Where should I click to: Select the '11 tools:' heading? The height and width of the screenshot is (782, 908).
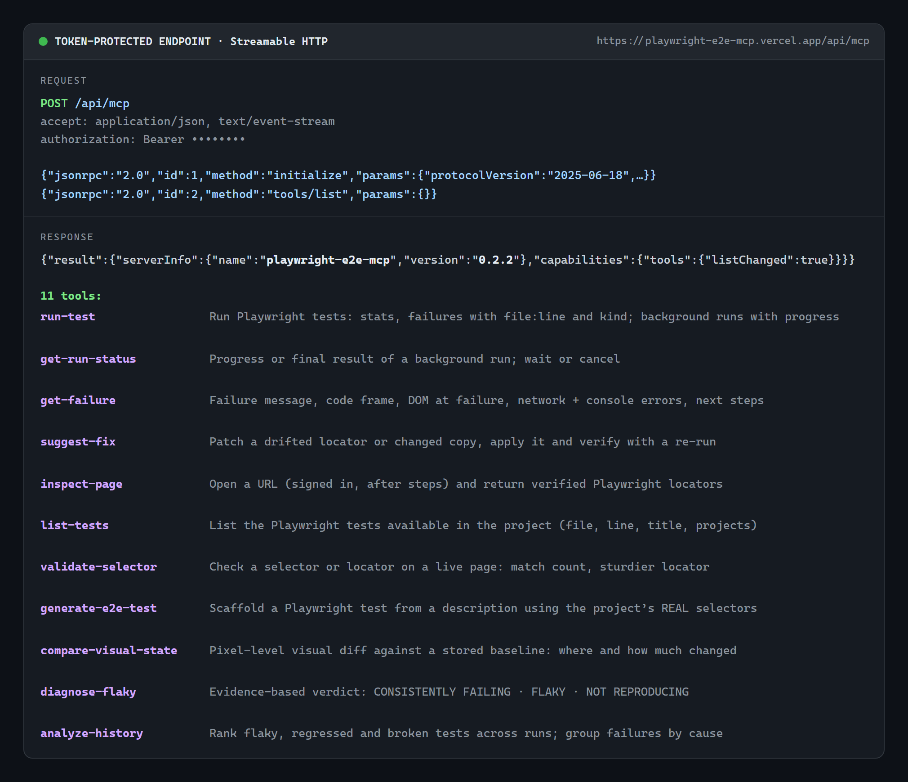click(x=71, y=296)
